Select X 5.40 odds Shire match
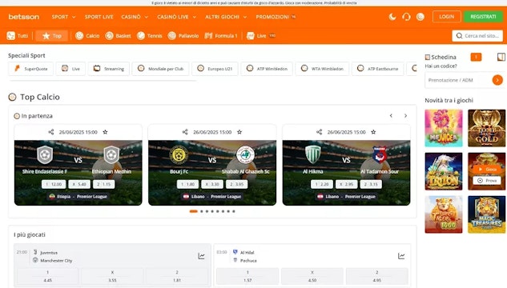The image size is (507, 288). click(x=79, y=184)
